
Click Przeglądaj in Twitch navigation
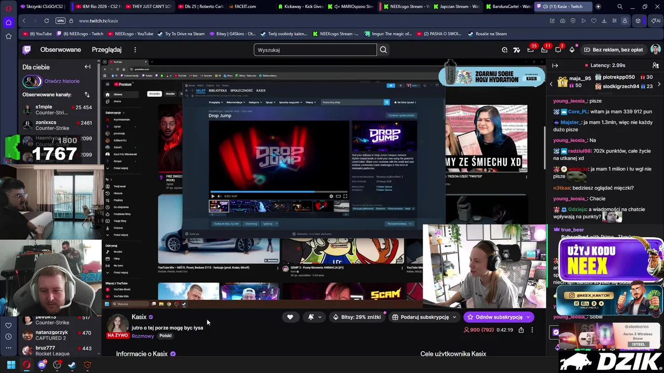tap(106, 50)
